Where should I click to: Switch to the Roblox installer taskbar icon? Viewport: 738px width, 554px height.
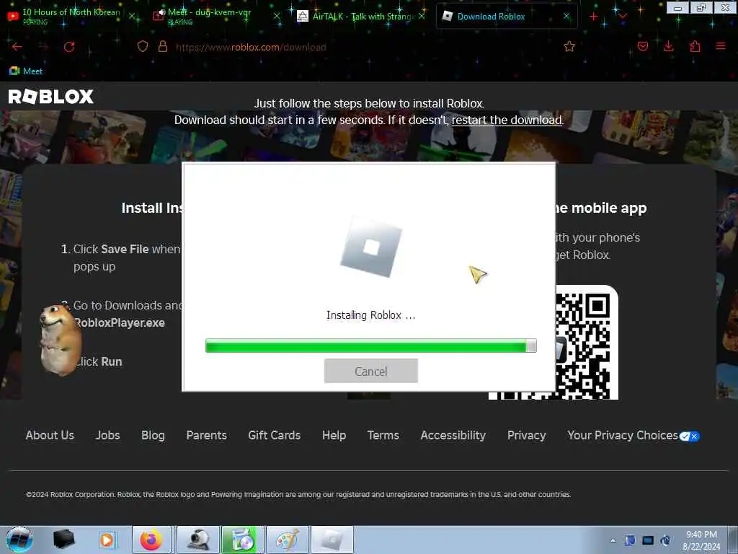tap(332, 540)
